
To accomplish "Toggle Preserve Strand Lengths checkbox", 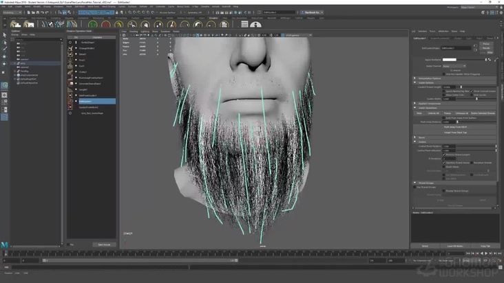I will [x=444, y=155].
